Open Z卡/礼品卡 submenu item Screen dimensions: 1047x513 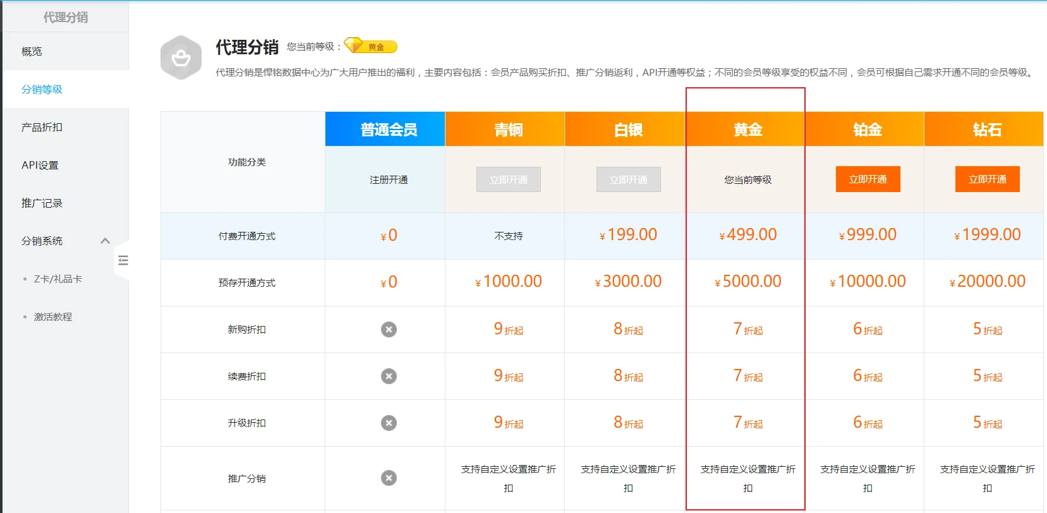57,279
